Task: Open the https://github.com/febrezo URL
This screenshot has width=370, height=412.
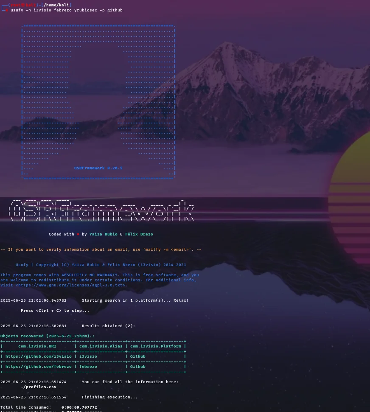Action: (x=38, y=367)
